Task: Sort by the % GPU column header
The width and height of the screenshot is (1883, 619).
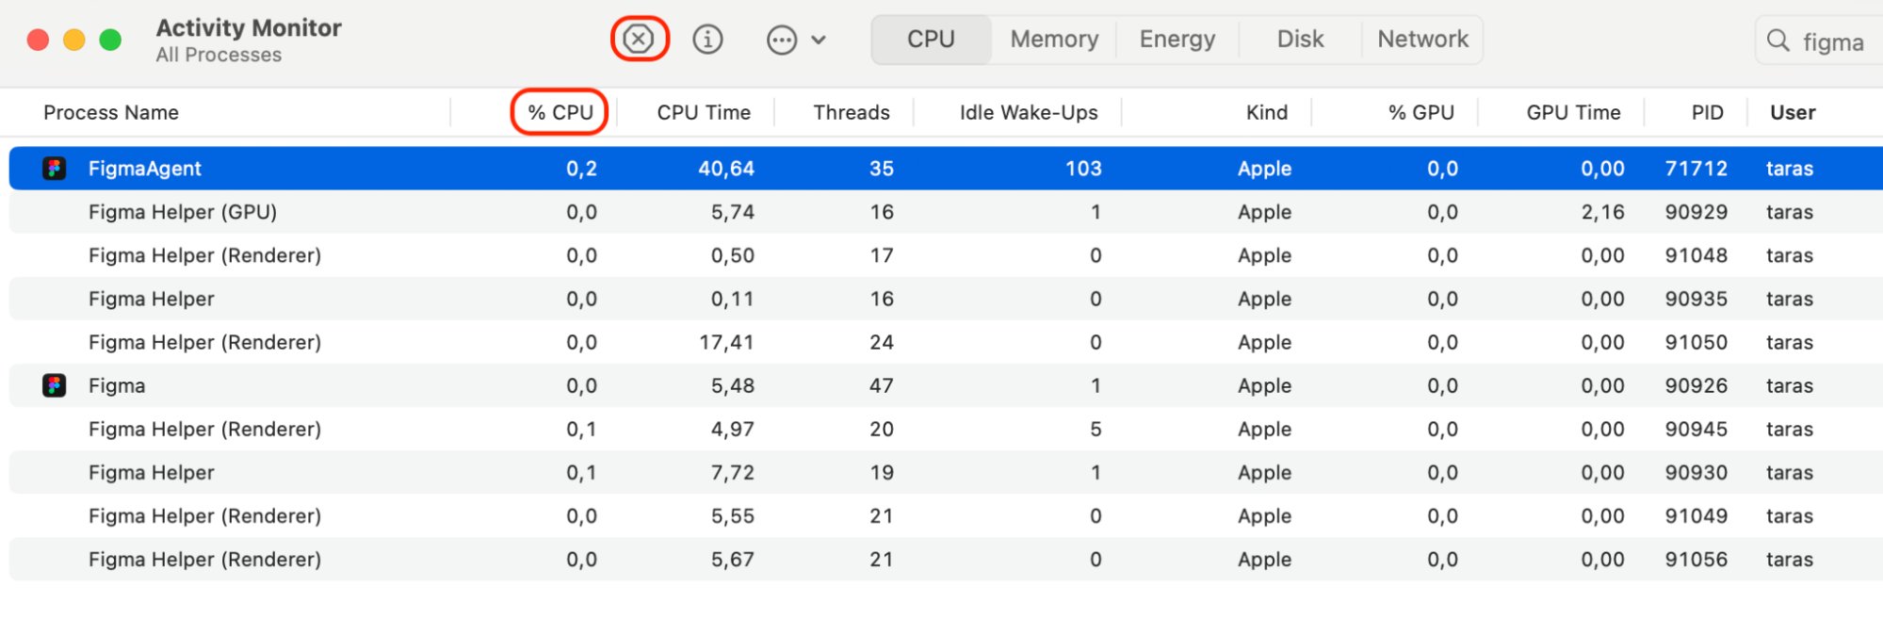Action: click(1421, 113)
